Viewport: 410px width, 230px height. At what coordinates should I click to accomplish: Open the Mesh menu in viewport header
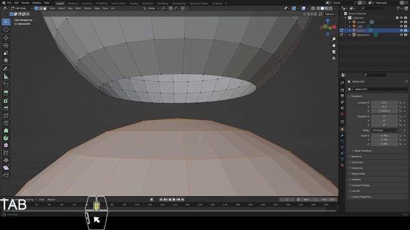[78, 8]
